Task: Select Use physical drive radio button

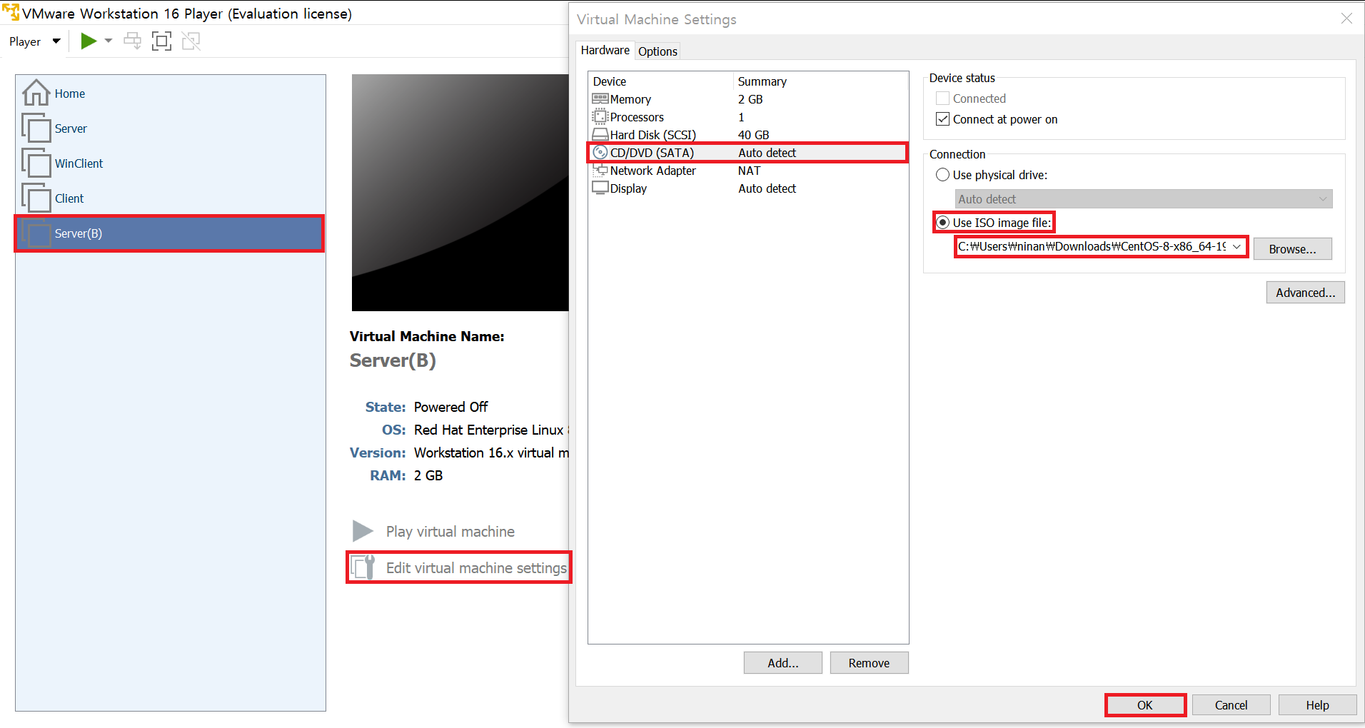Action: coord(942,175)
